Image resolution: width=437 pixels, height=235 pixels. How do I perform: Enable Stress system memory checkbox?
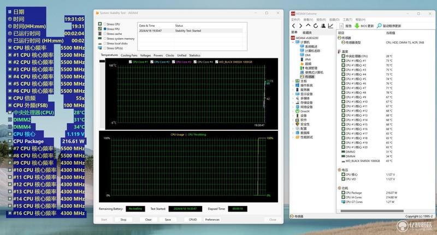[x=105, y=39]
